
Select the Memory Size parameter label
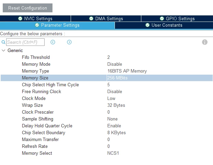(x=35, y=78)
